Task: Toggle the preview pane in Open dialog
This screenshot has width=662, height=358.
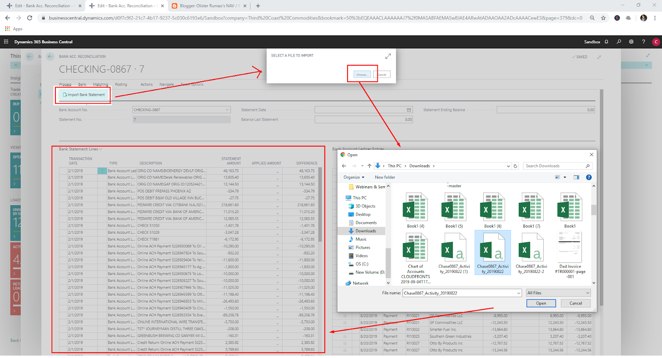Action: [x=576, y=177]
